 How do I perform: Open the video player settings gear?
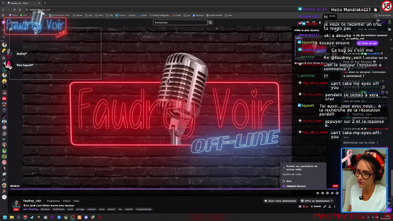tap(318, 193)
